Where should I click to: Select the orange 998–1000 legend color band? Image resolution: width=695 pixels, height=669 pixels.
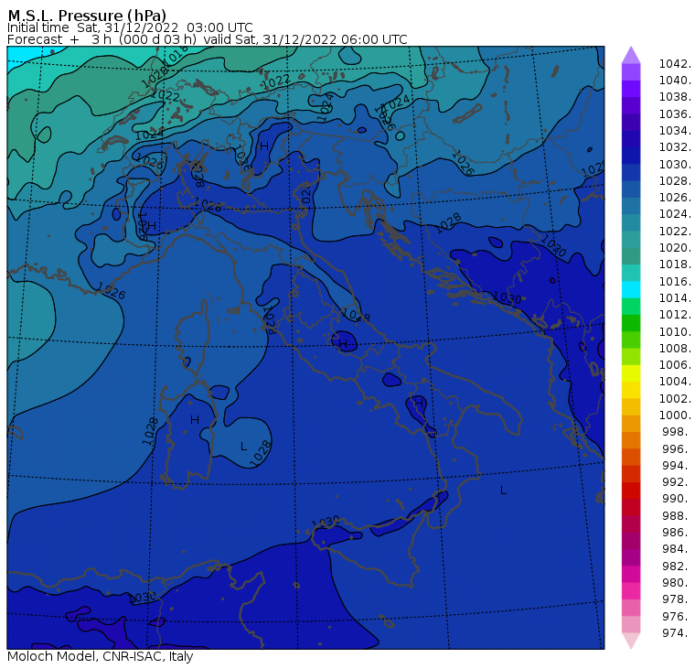point(631,424)
